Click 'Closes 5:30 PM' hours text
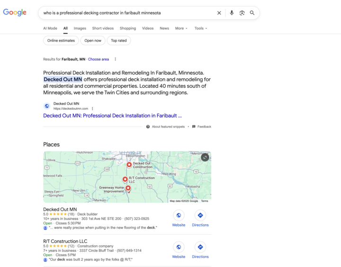The width and height of the screenshot is (341, 267). 68,223
